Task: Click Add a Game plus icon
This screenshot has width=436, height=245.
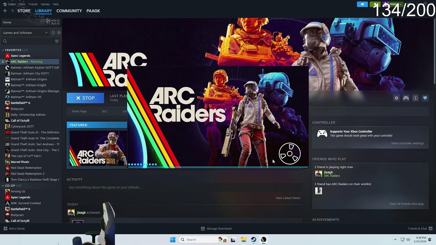Action: coord(5,229)
